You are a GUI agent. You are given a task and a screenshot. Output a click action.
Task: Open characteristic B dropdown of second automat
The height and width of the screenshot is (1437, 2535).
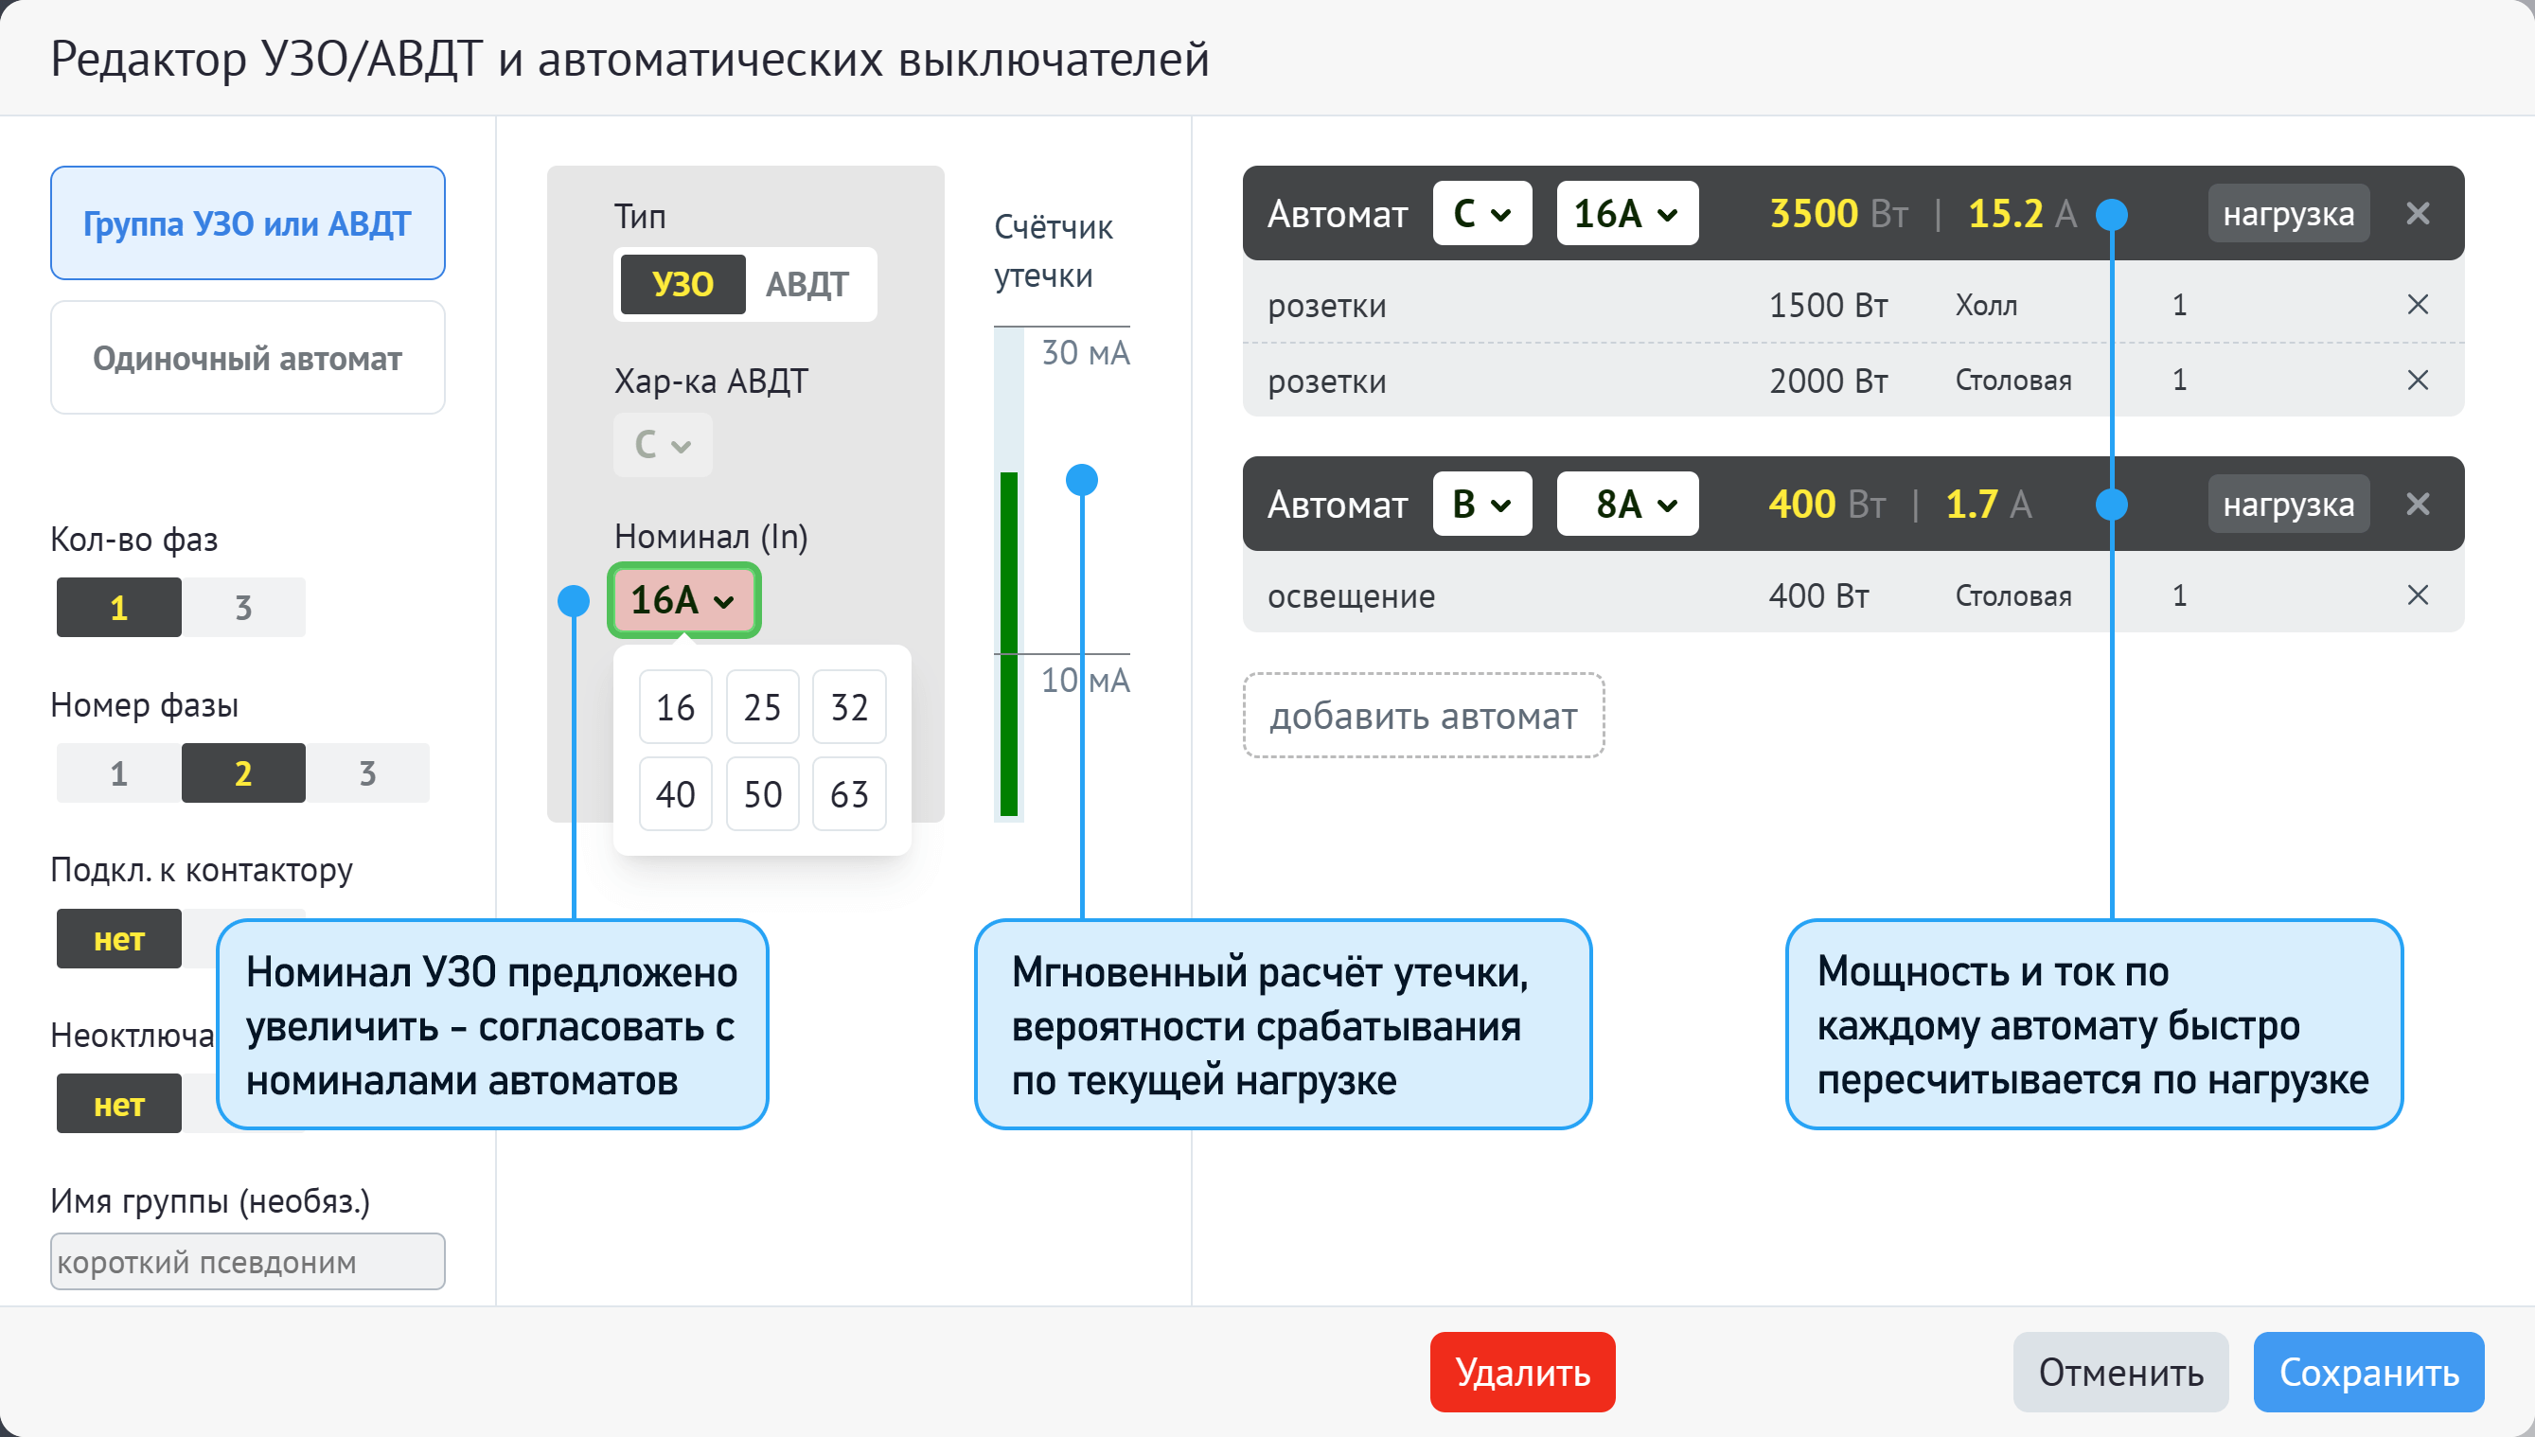pos(1482,505)
